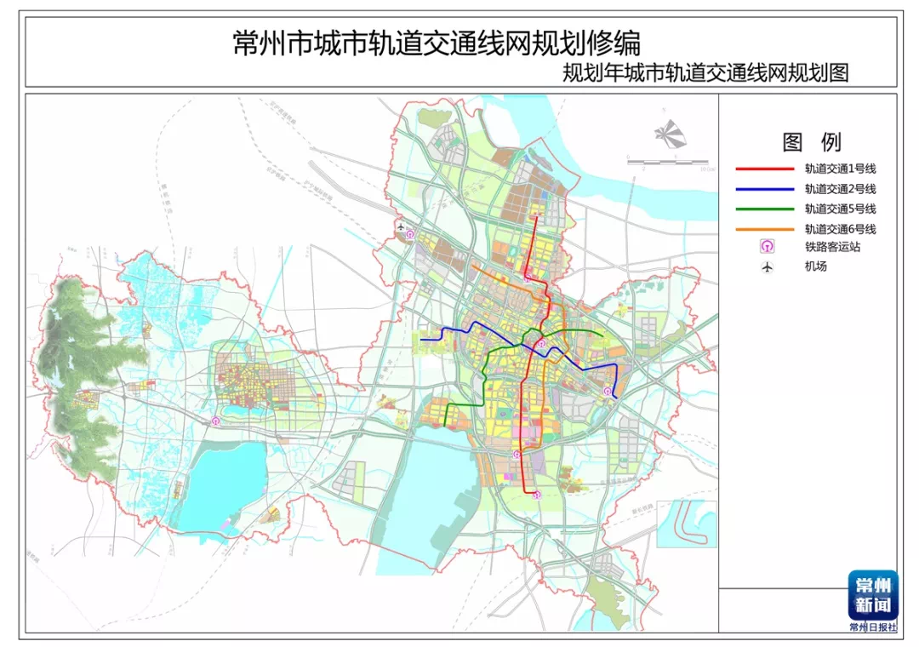Click the green Line 5 legend swatch
This screenshot has height=647, width=919.
point(765,209)
